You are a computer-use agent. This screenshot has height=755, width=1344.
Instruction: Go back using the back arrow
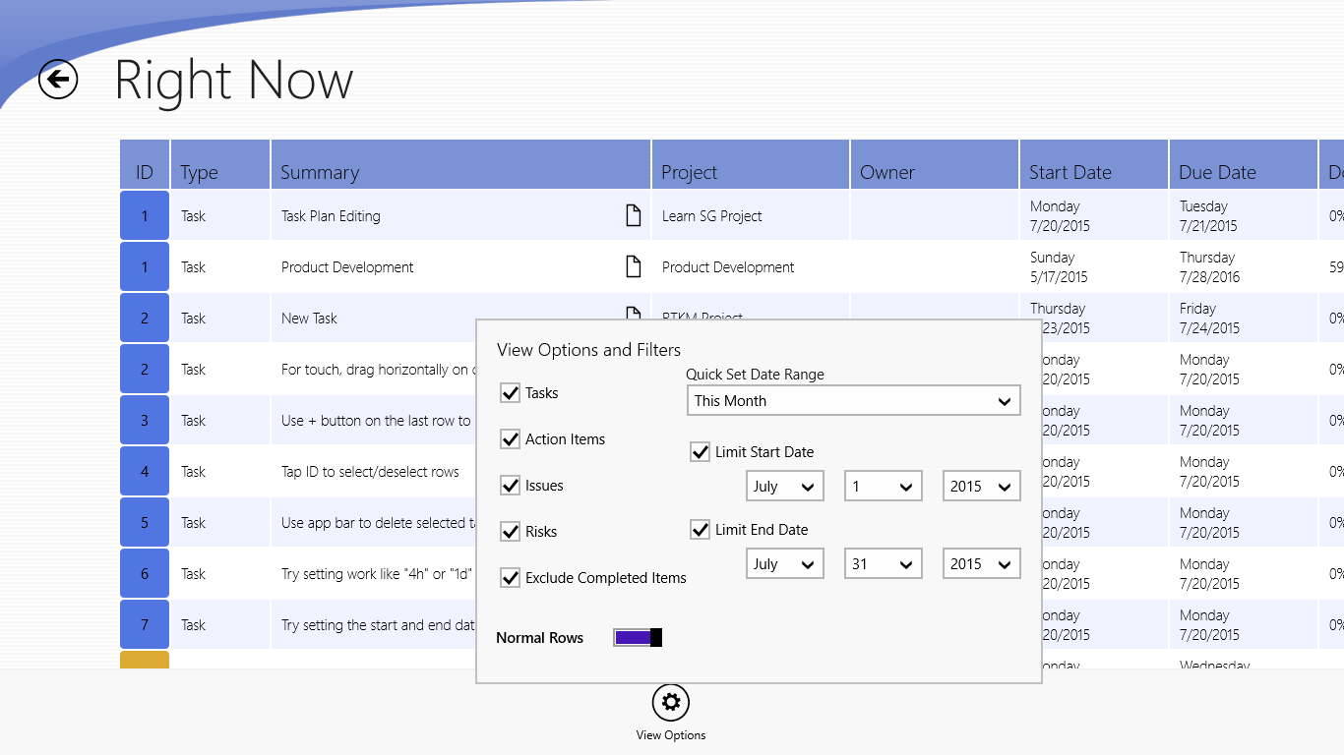[58, 80]
